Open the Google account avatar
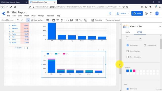Screen dimensions: 162x91 coord(157,13)
